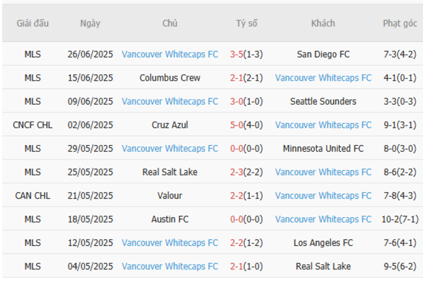Viewport: 423px width, 285px height.
Task: Click the Seattle Sounders team name
Action: click(323, 102)
